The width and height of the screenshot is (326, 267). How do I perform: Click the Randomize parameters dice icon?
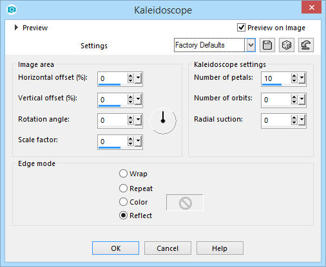(287, 45)
